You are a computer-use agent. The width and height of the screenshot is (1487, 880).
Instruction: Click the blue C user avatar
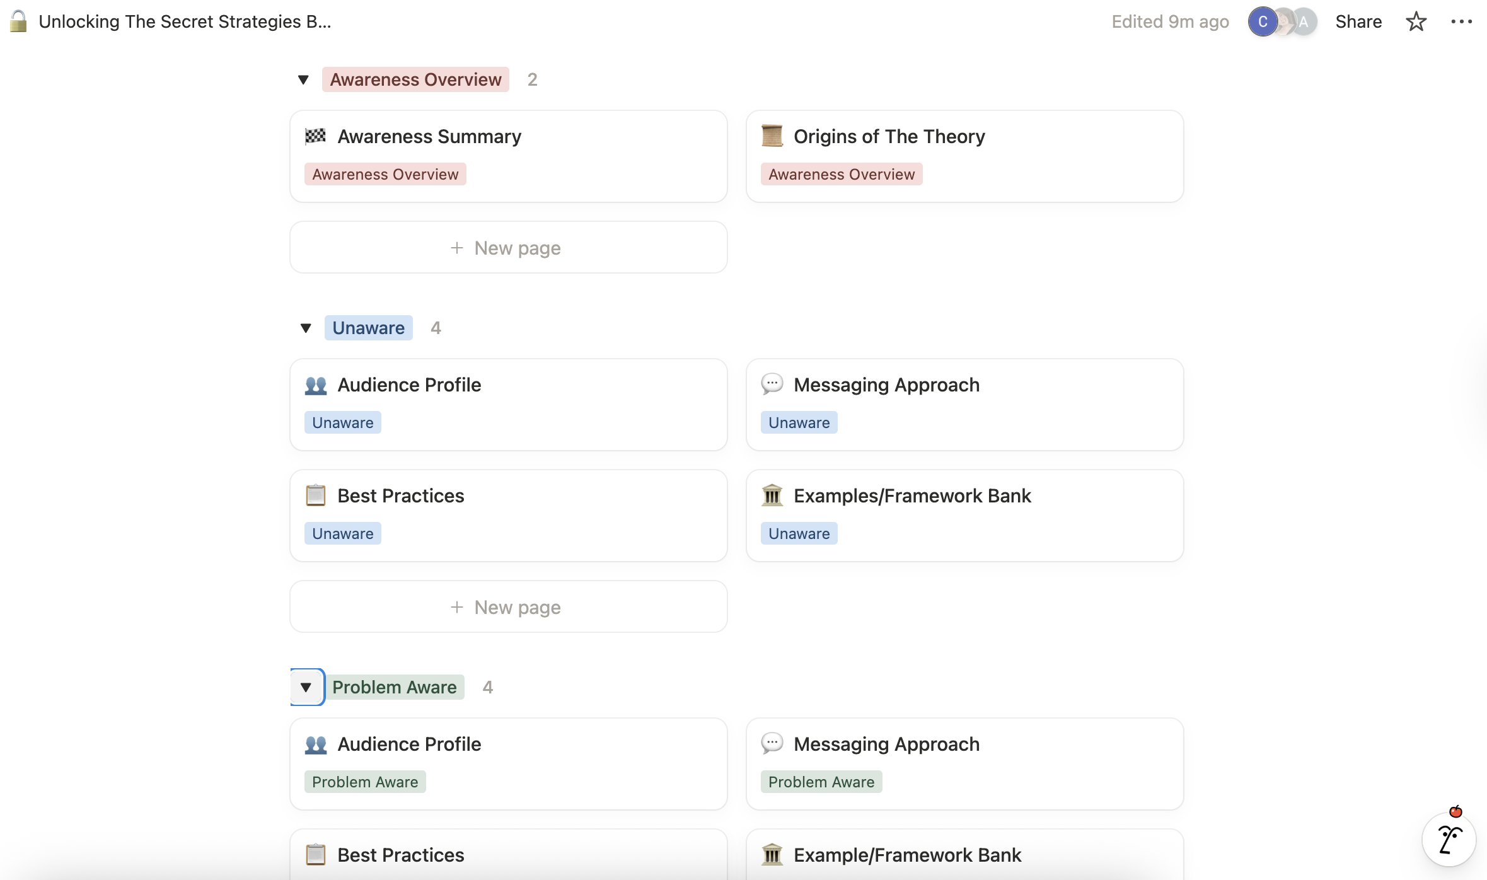(x=1262, y=22)
